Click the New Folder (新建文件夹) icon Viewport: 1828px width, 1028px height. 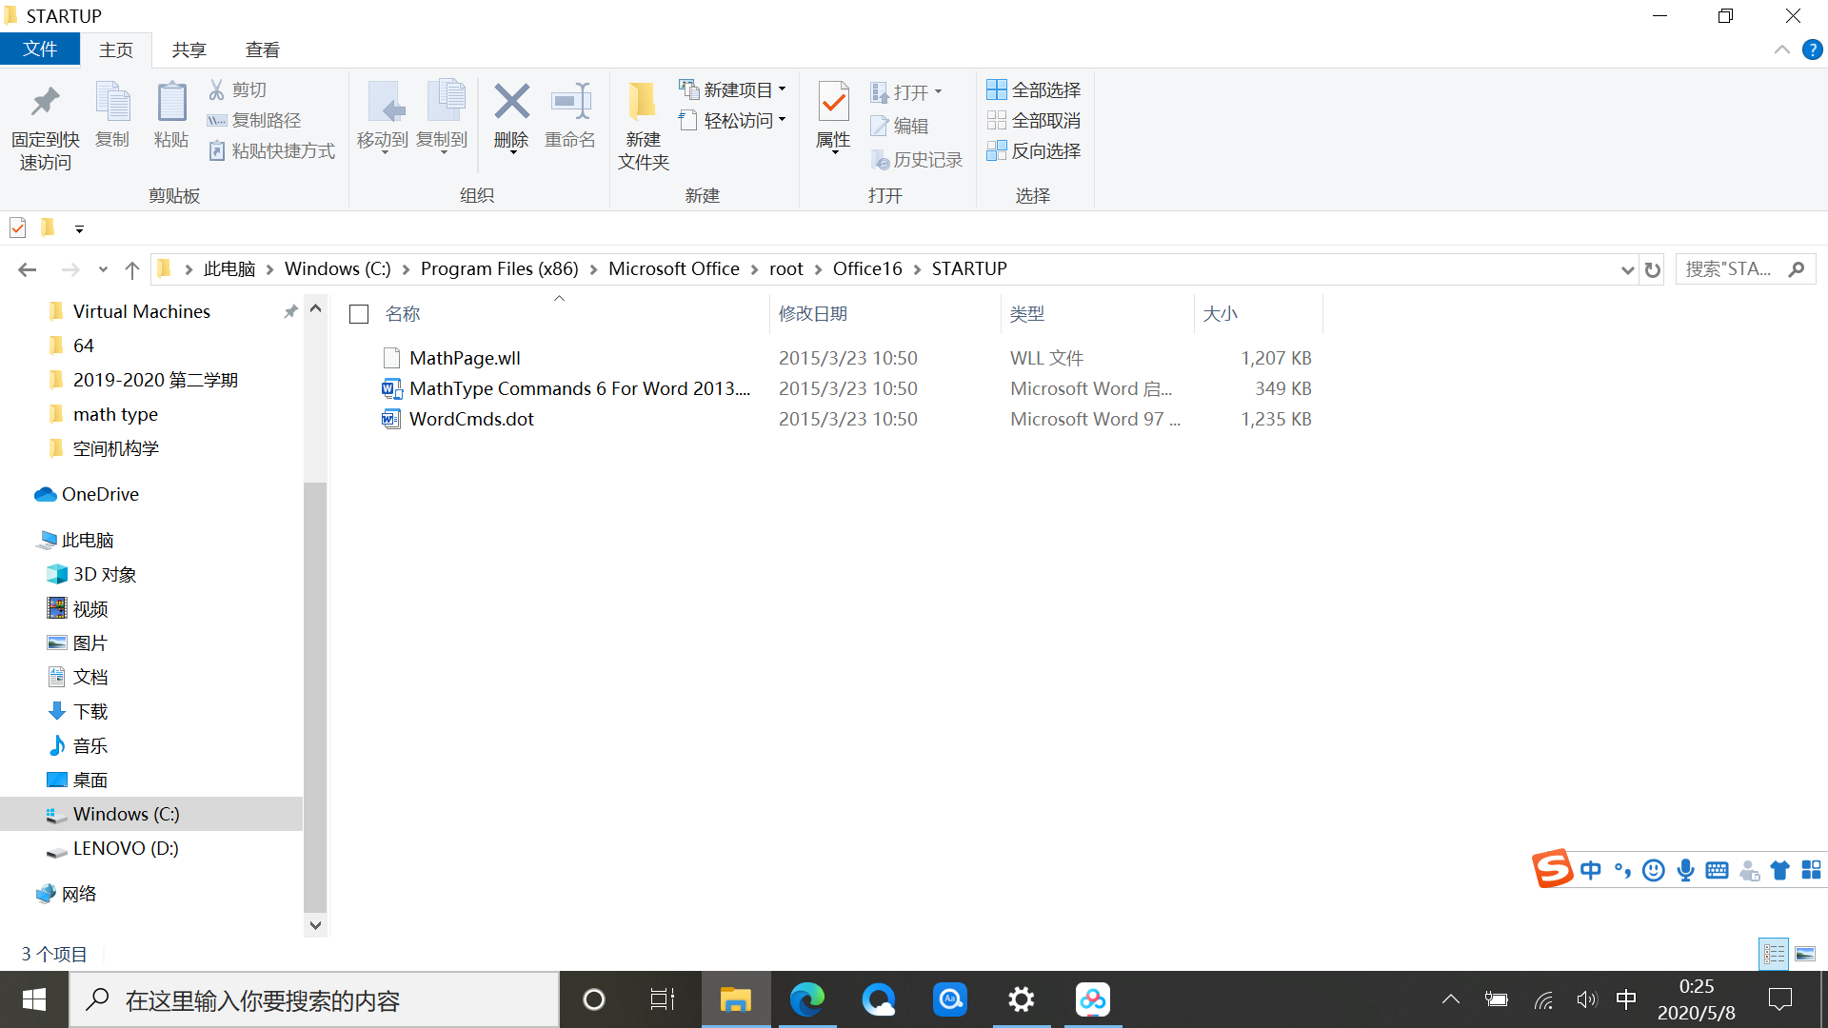643,124
